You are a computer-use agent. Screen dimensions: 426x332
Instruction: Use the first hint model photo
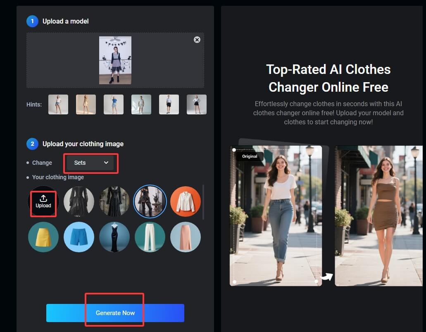pos(58,104)
